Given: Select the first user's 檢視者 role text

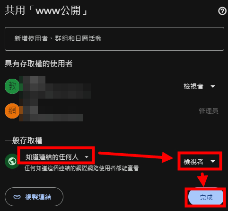Looking at the screenshot, I should [193, 86].
